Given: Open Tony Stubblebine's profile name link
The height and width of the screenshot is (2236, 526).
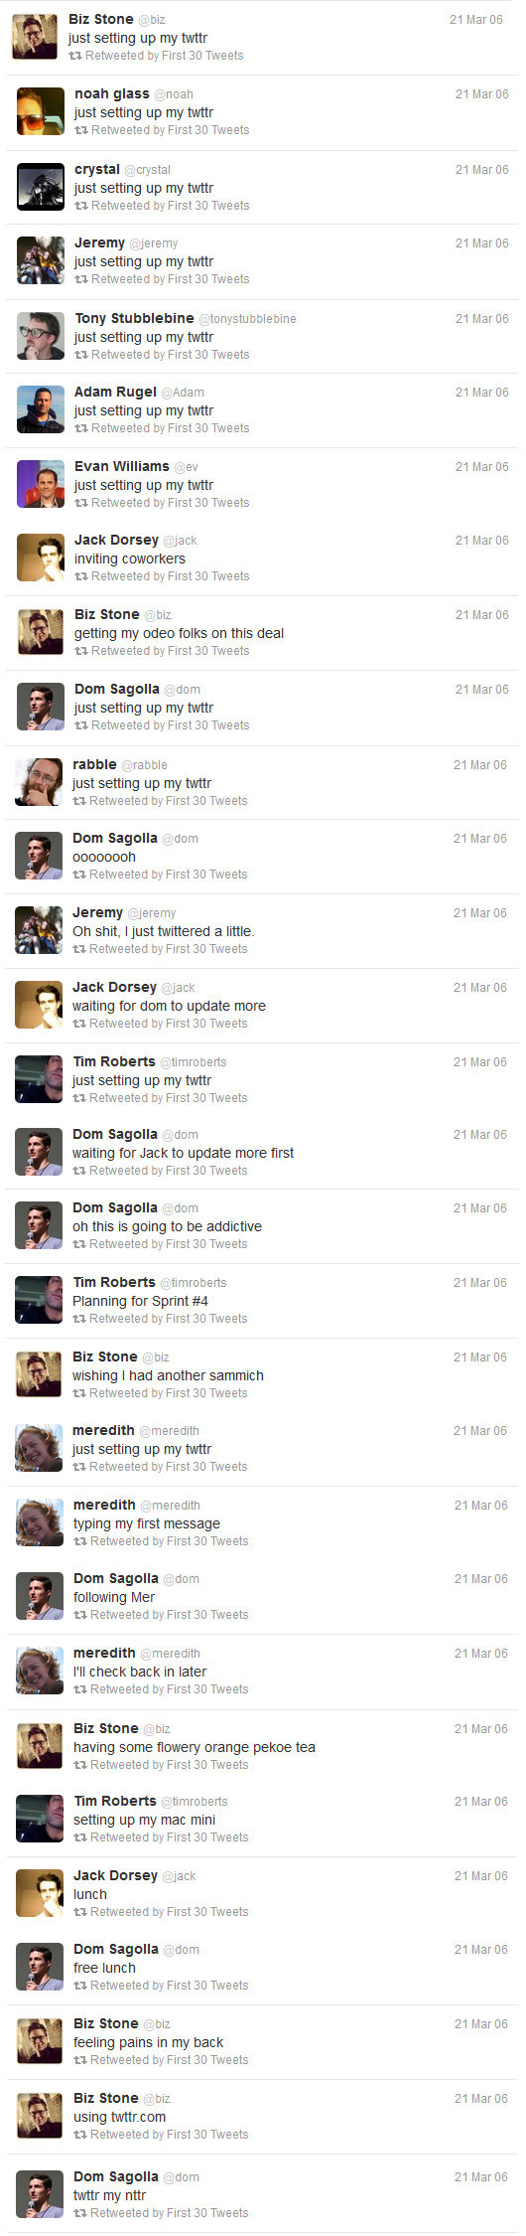Looking at the screenshot, I should pos(134,318).
